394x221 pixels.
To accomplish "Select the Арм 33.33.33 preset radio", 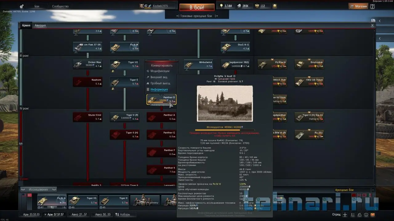I will pos(30,215).
